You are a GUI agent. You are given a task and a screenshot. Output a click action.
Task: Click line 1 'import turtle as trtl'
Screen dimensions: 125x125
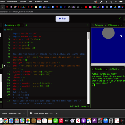[25, 34]
